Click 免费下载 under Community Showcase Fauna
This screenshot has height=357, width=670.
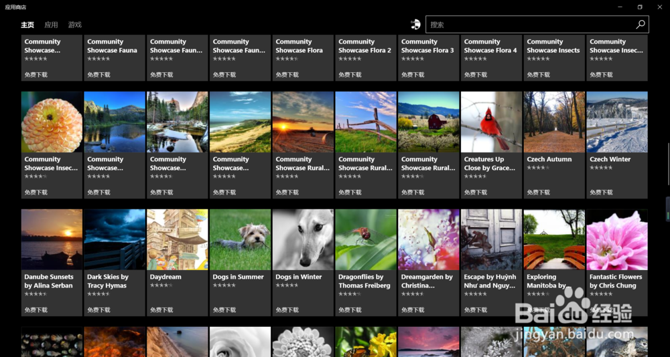click(x=98, y=75)
